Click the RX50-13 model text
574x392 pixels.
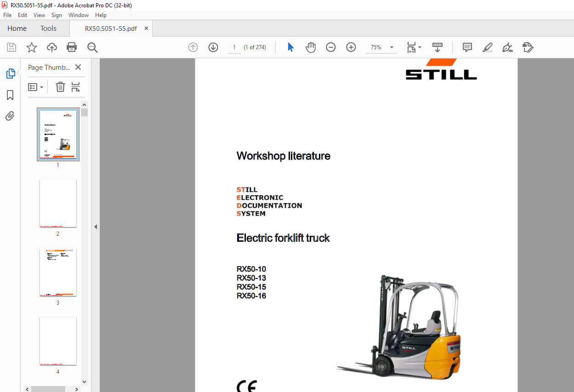[251, 278]
